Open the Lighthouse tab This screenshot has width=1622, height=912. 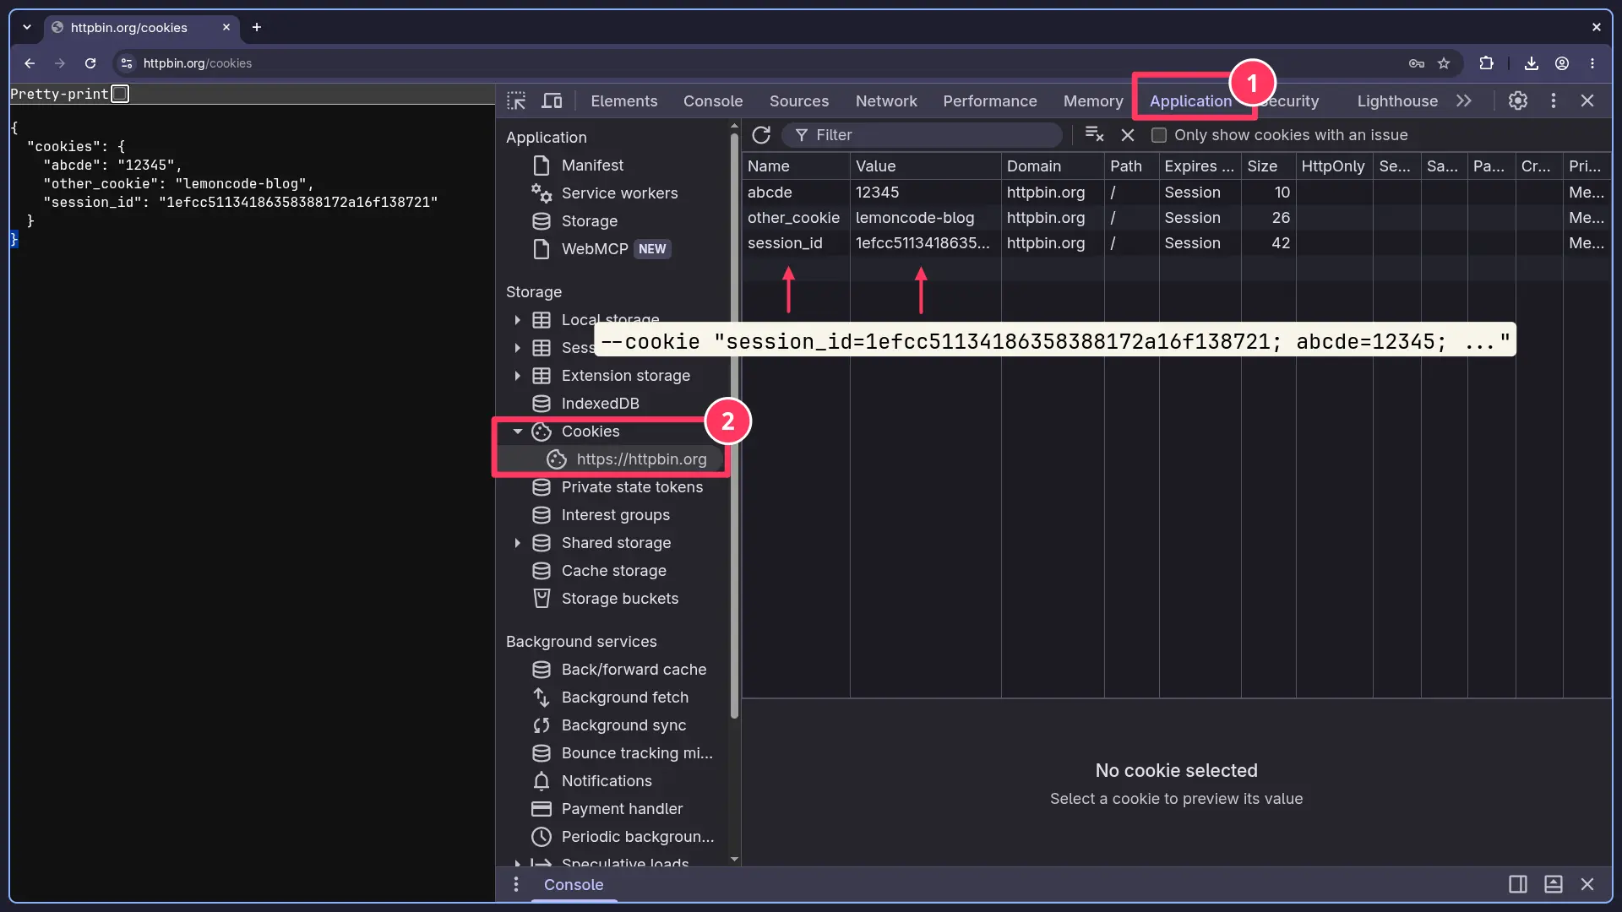point(1397,100)
